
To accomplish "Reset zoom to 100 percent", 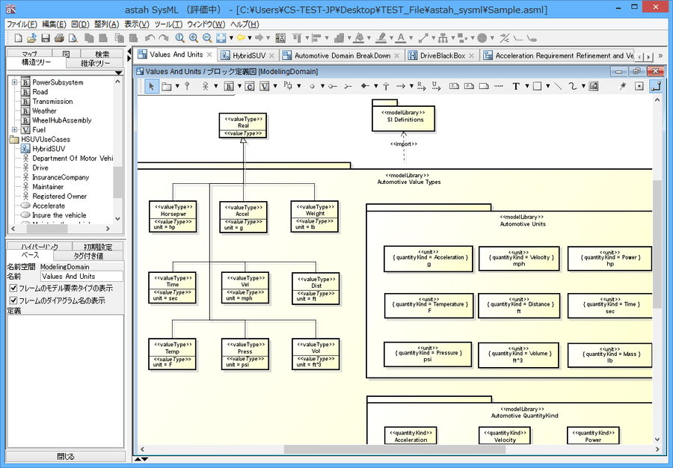I will 179,38.
